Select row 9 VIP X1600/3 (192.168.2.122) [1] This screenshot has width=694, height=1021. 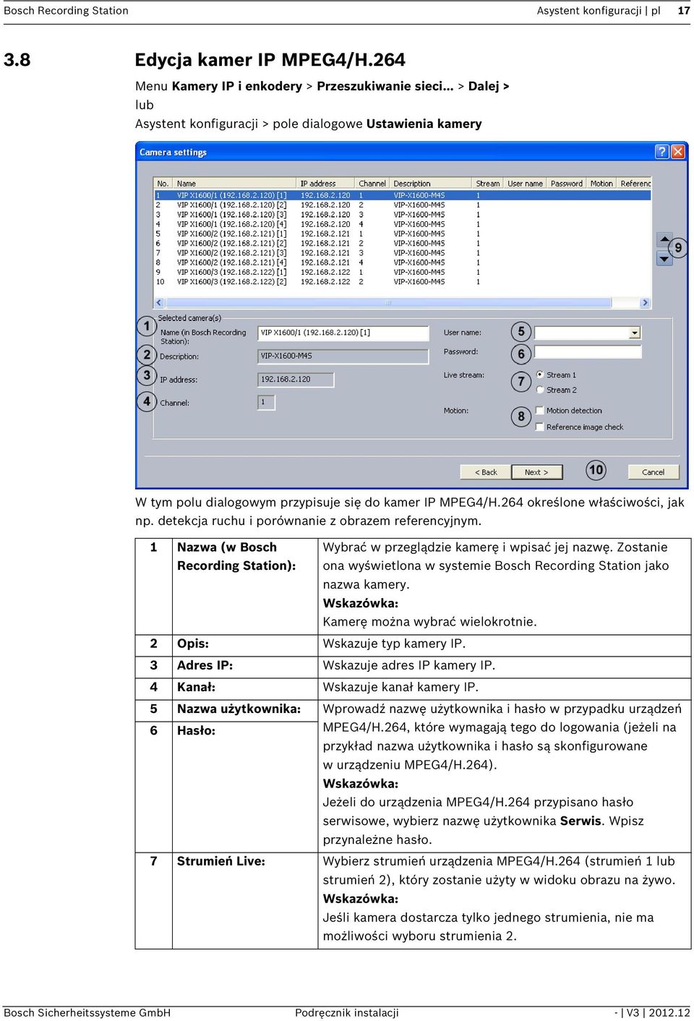[403, 273]
